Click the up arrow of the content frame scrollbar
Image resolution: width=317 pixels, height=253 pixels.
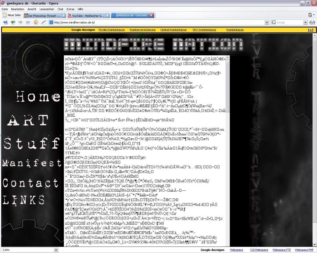[228, 58]
